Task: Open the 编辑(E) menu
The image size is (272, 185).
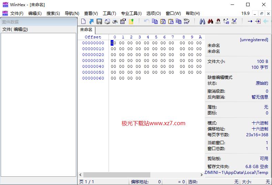Action: tap(35, 13)
